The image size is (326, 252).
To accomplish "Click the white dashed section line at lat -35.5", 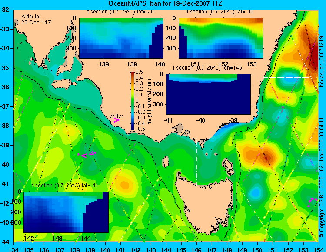I will [x=286, y=77].
